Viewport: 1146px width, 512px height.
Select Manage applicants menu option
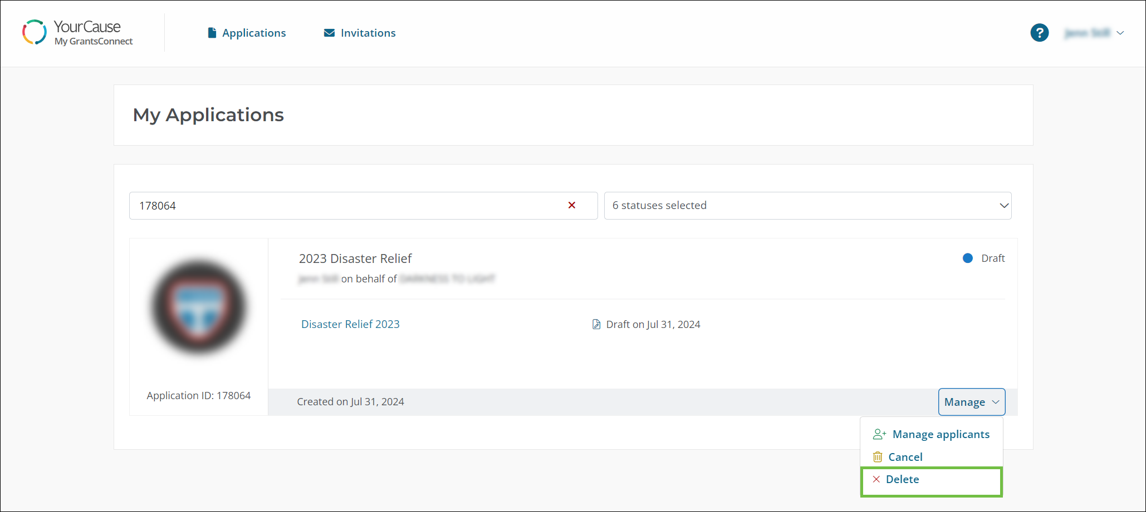pyautogui.click(x=931, y=434)
